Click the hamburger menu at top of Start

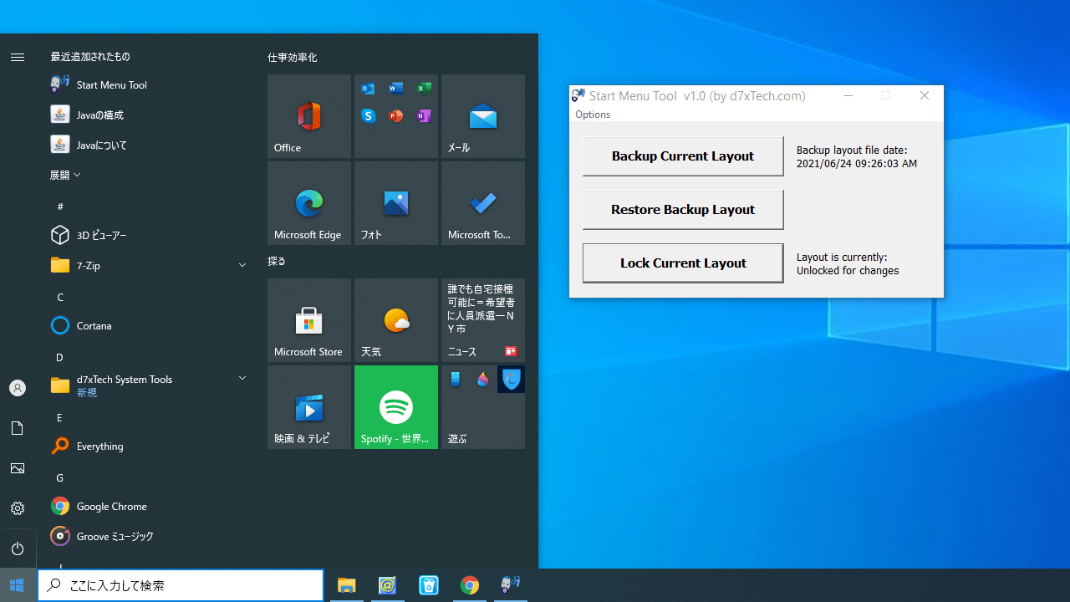(18, 57)
